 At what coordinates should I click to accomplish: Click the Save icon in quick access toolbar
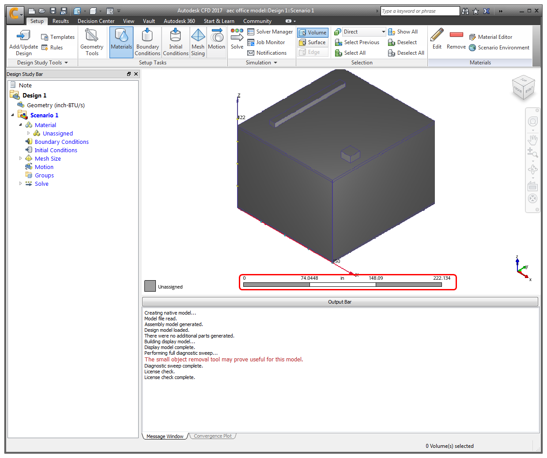point(53,11)
